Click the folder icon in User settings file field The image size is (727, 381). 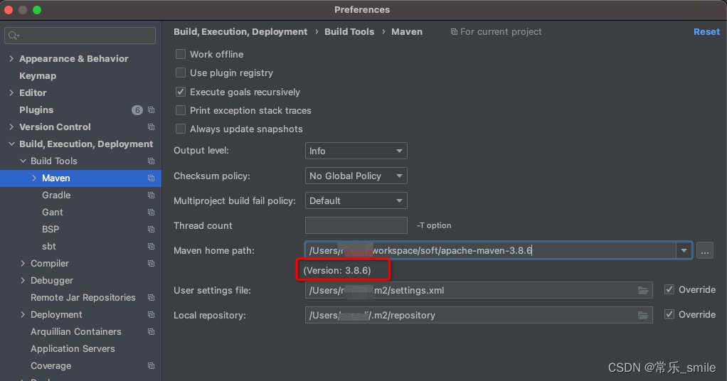643,290
